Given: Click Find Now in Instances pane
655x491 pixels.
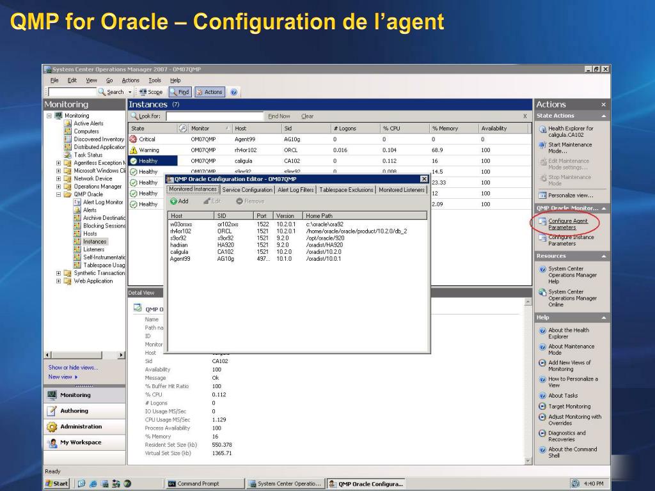Looking at the screenshot, I should tap(279, 116).
